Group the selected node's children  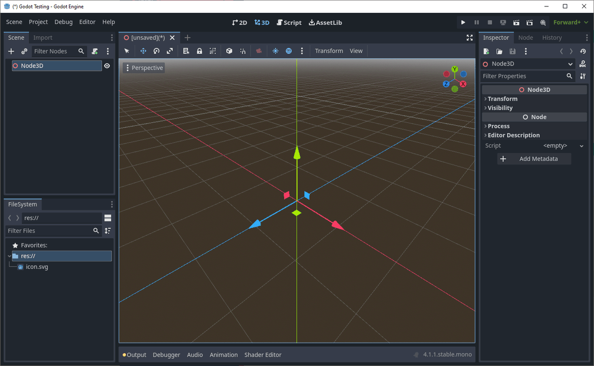213,51
